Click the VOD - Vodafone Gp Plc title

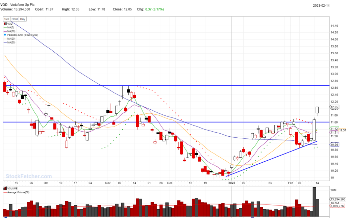(x=18, y=5)
